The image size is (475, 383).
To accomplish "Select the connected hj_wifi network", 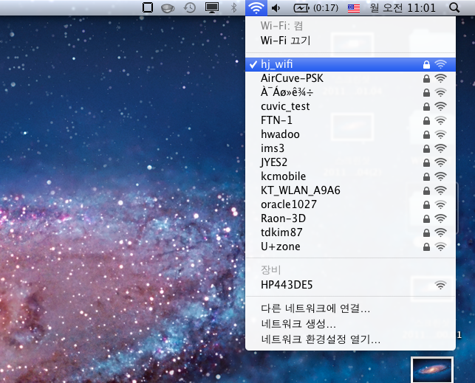I will click(350, 64).
